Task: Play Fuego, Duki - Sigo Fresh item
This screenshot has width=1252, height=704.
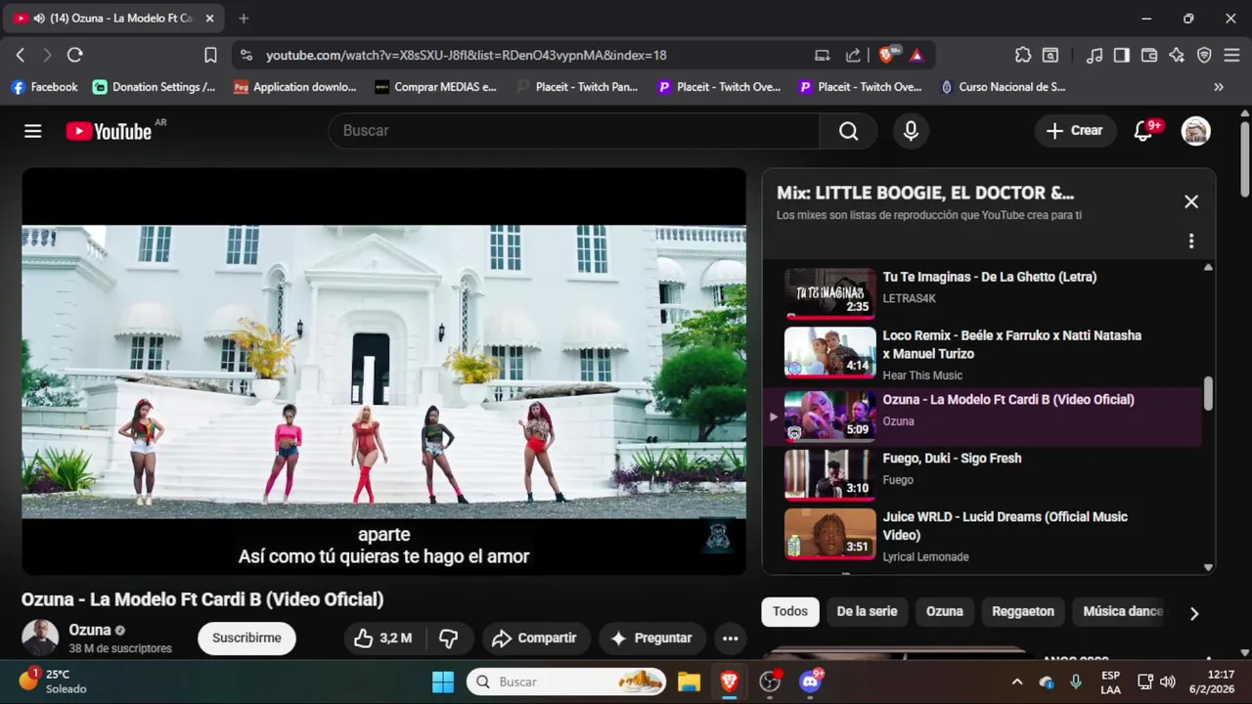Action: [x=982, y=475]
